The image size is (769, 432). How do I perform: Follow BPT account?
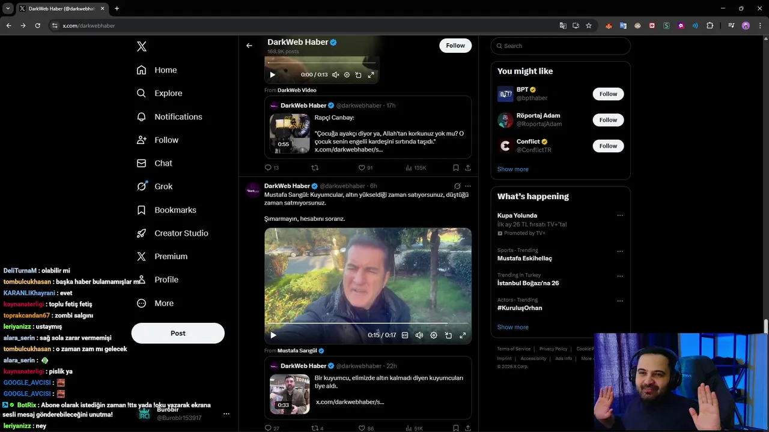(x=608, y=94)
